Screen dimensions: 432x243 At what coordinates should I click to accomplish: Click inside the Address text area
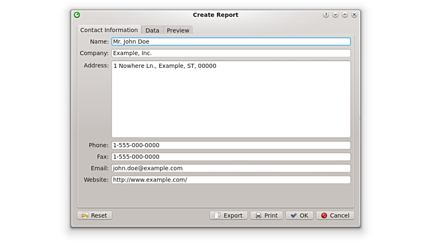(x=230, y=99)
